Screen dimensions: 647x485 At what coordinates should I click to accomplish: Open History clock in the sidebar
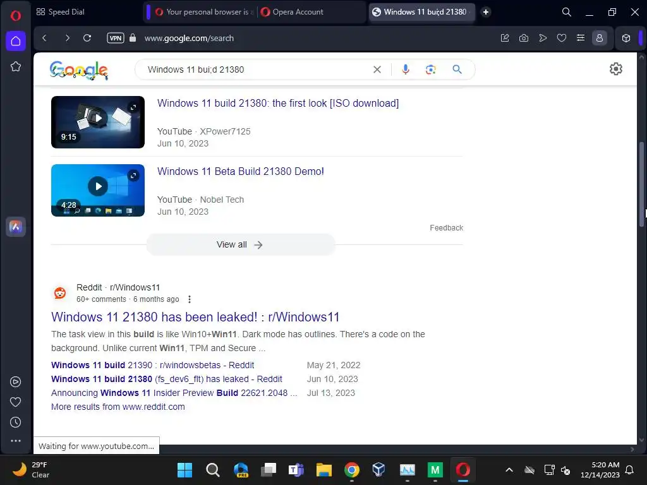point(16,422)
